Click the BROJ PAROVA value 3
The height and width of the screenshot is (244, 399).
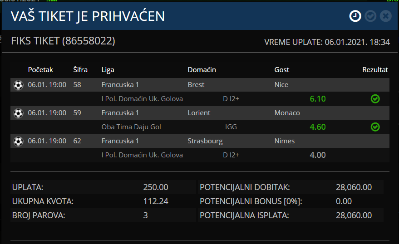145,215
